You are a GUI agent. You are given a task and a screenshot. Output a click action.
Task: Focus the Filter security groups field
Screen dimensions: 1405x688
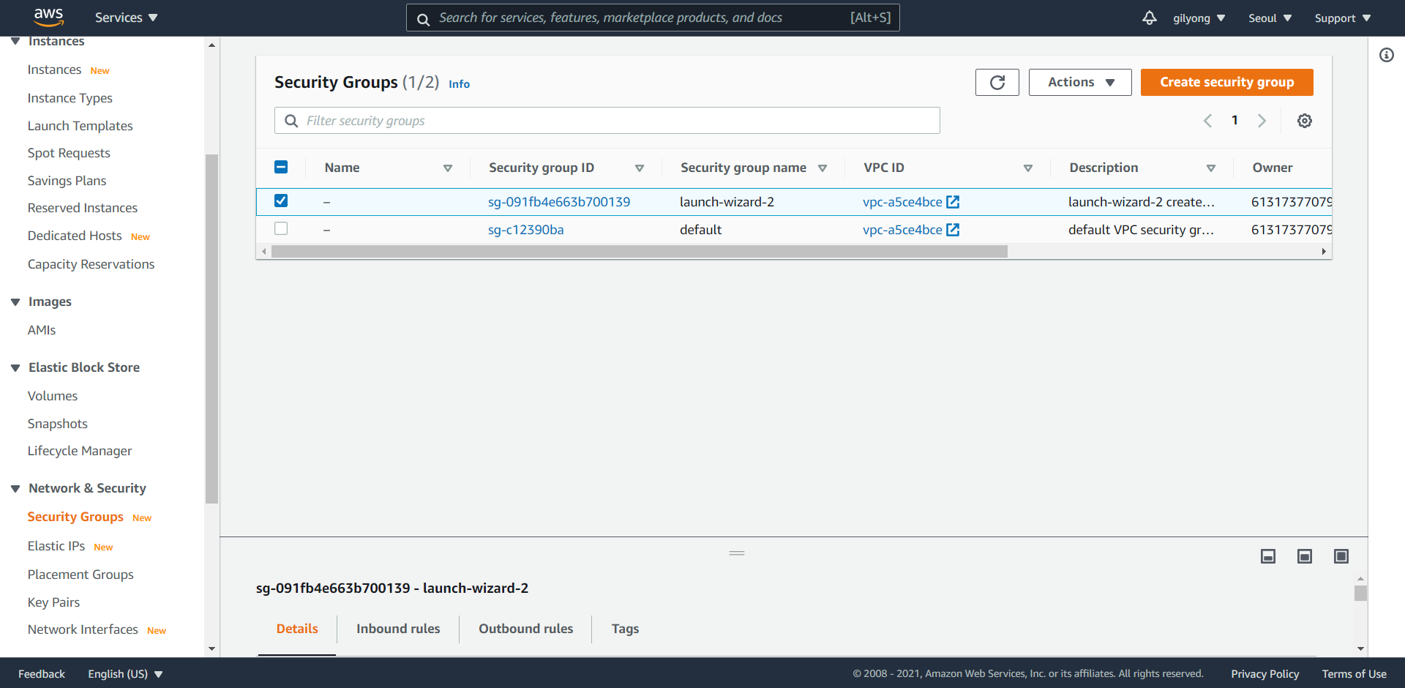607,121
